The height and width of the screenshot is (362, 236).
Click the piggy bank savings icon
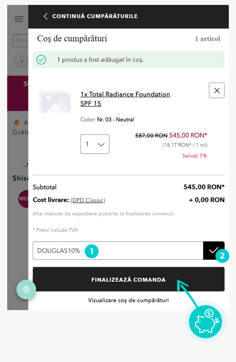[x=206, y=322]
